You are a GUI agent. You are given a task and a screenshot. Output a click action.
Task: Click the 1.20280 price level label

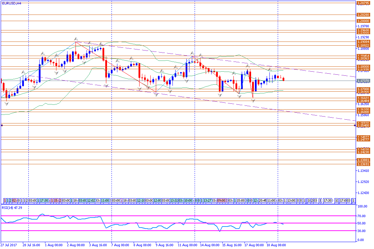click(363, 15)
